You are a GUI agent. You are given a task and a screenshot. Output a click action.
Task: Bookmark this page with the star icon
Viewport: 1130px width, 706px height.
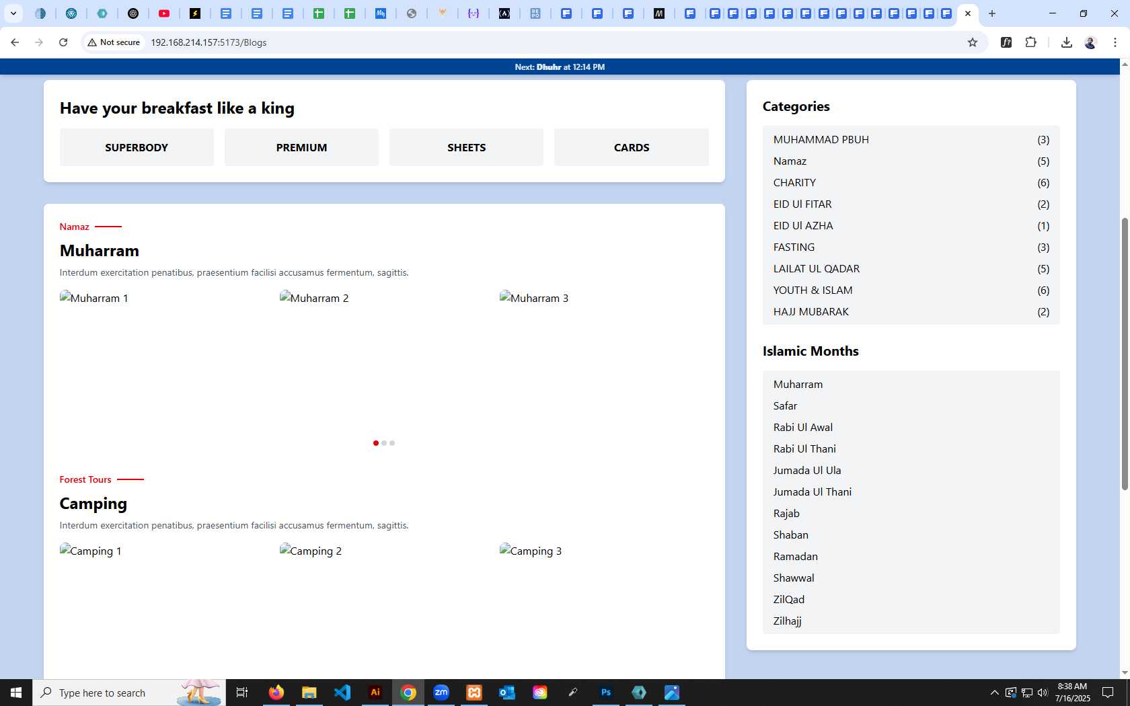click(x=972, y=42)
